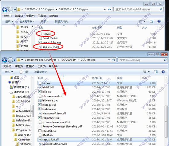This screenshot has width=169, height=146.
Task: Select 2017-03-06 folder in navigation tree
Action: tap(21, 102)
